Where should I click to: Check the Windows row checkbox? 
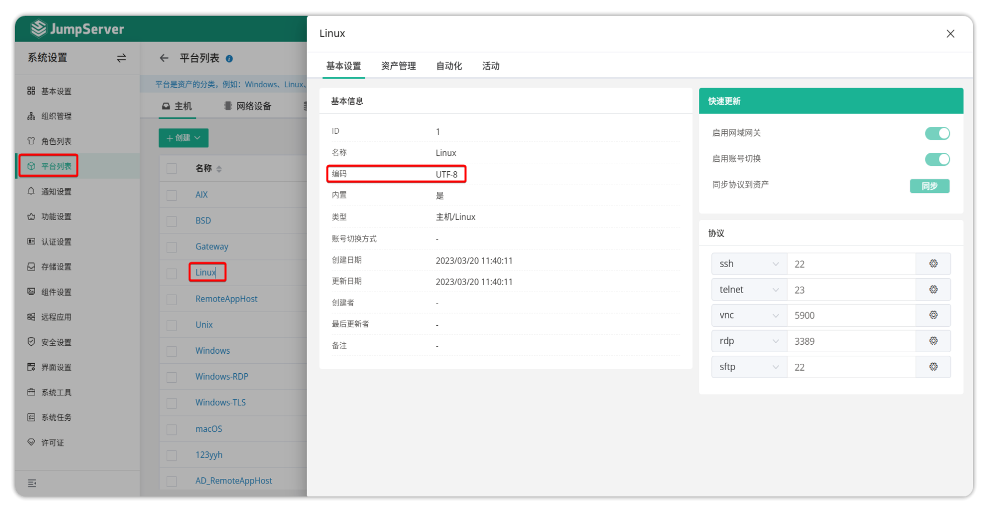coord(172,351)
